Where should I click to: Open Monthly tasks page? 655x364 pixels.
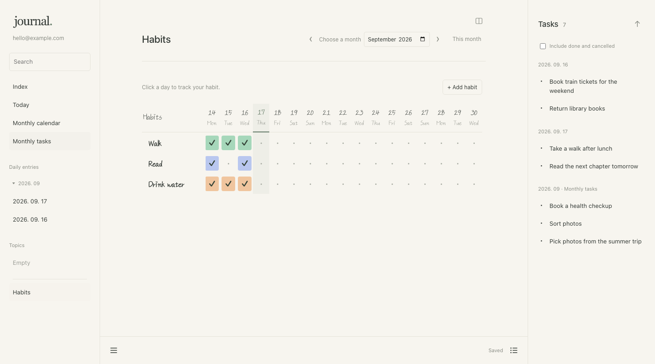tap(50, 141)
